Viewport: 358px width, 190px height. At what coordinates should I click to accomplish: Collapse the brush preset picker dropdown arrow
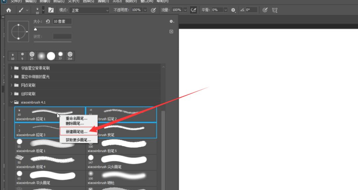point(43,10)
